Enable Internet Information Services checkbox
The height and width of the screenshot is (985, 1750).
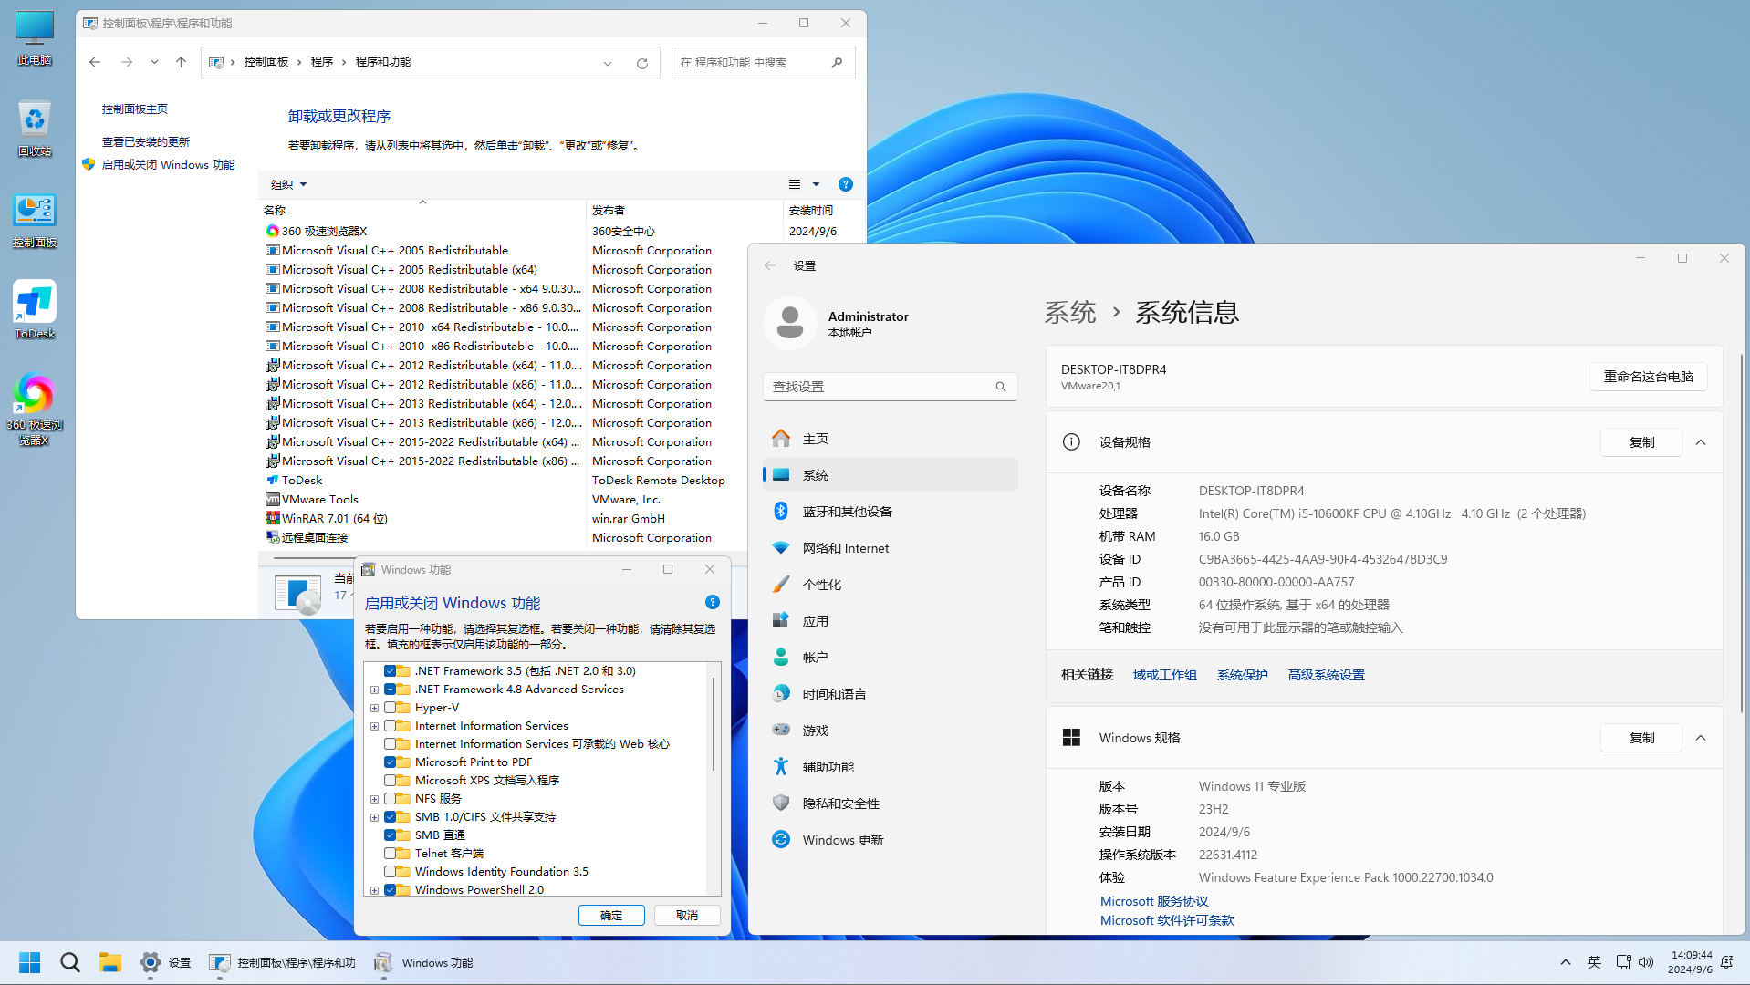(x=391, y=726)
